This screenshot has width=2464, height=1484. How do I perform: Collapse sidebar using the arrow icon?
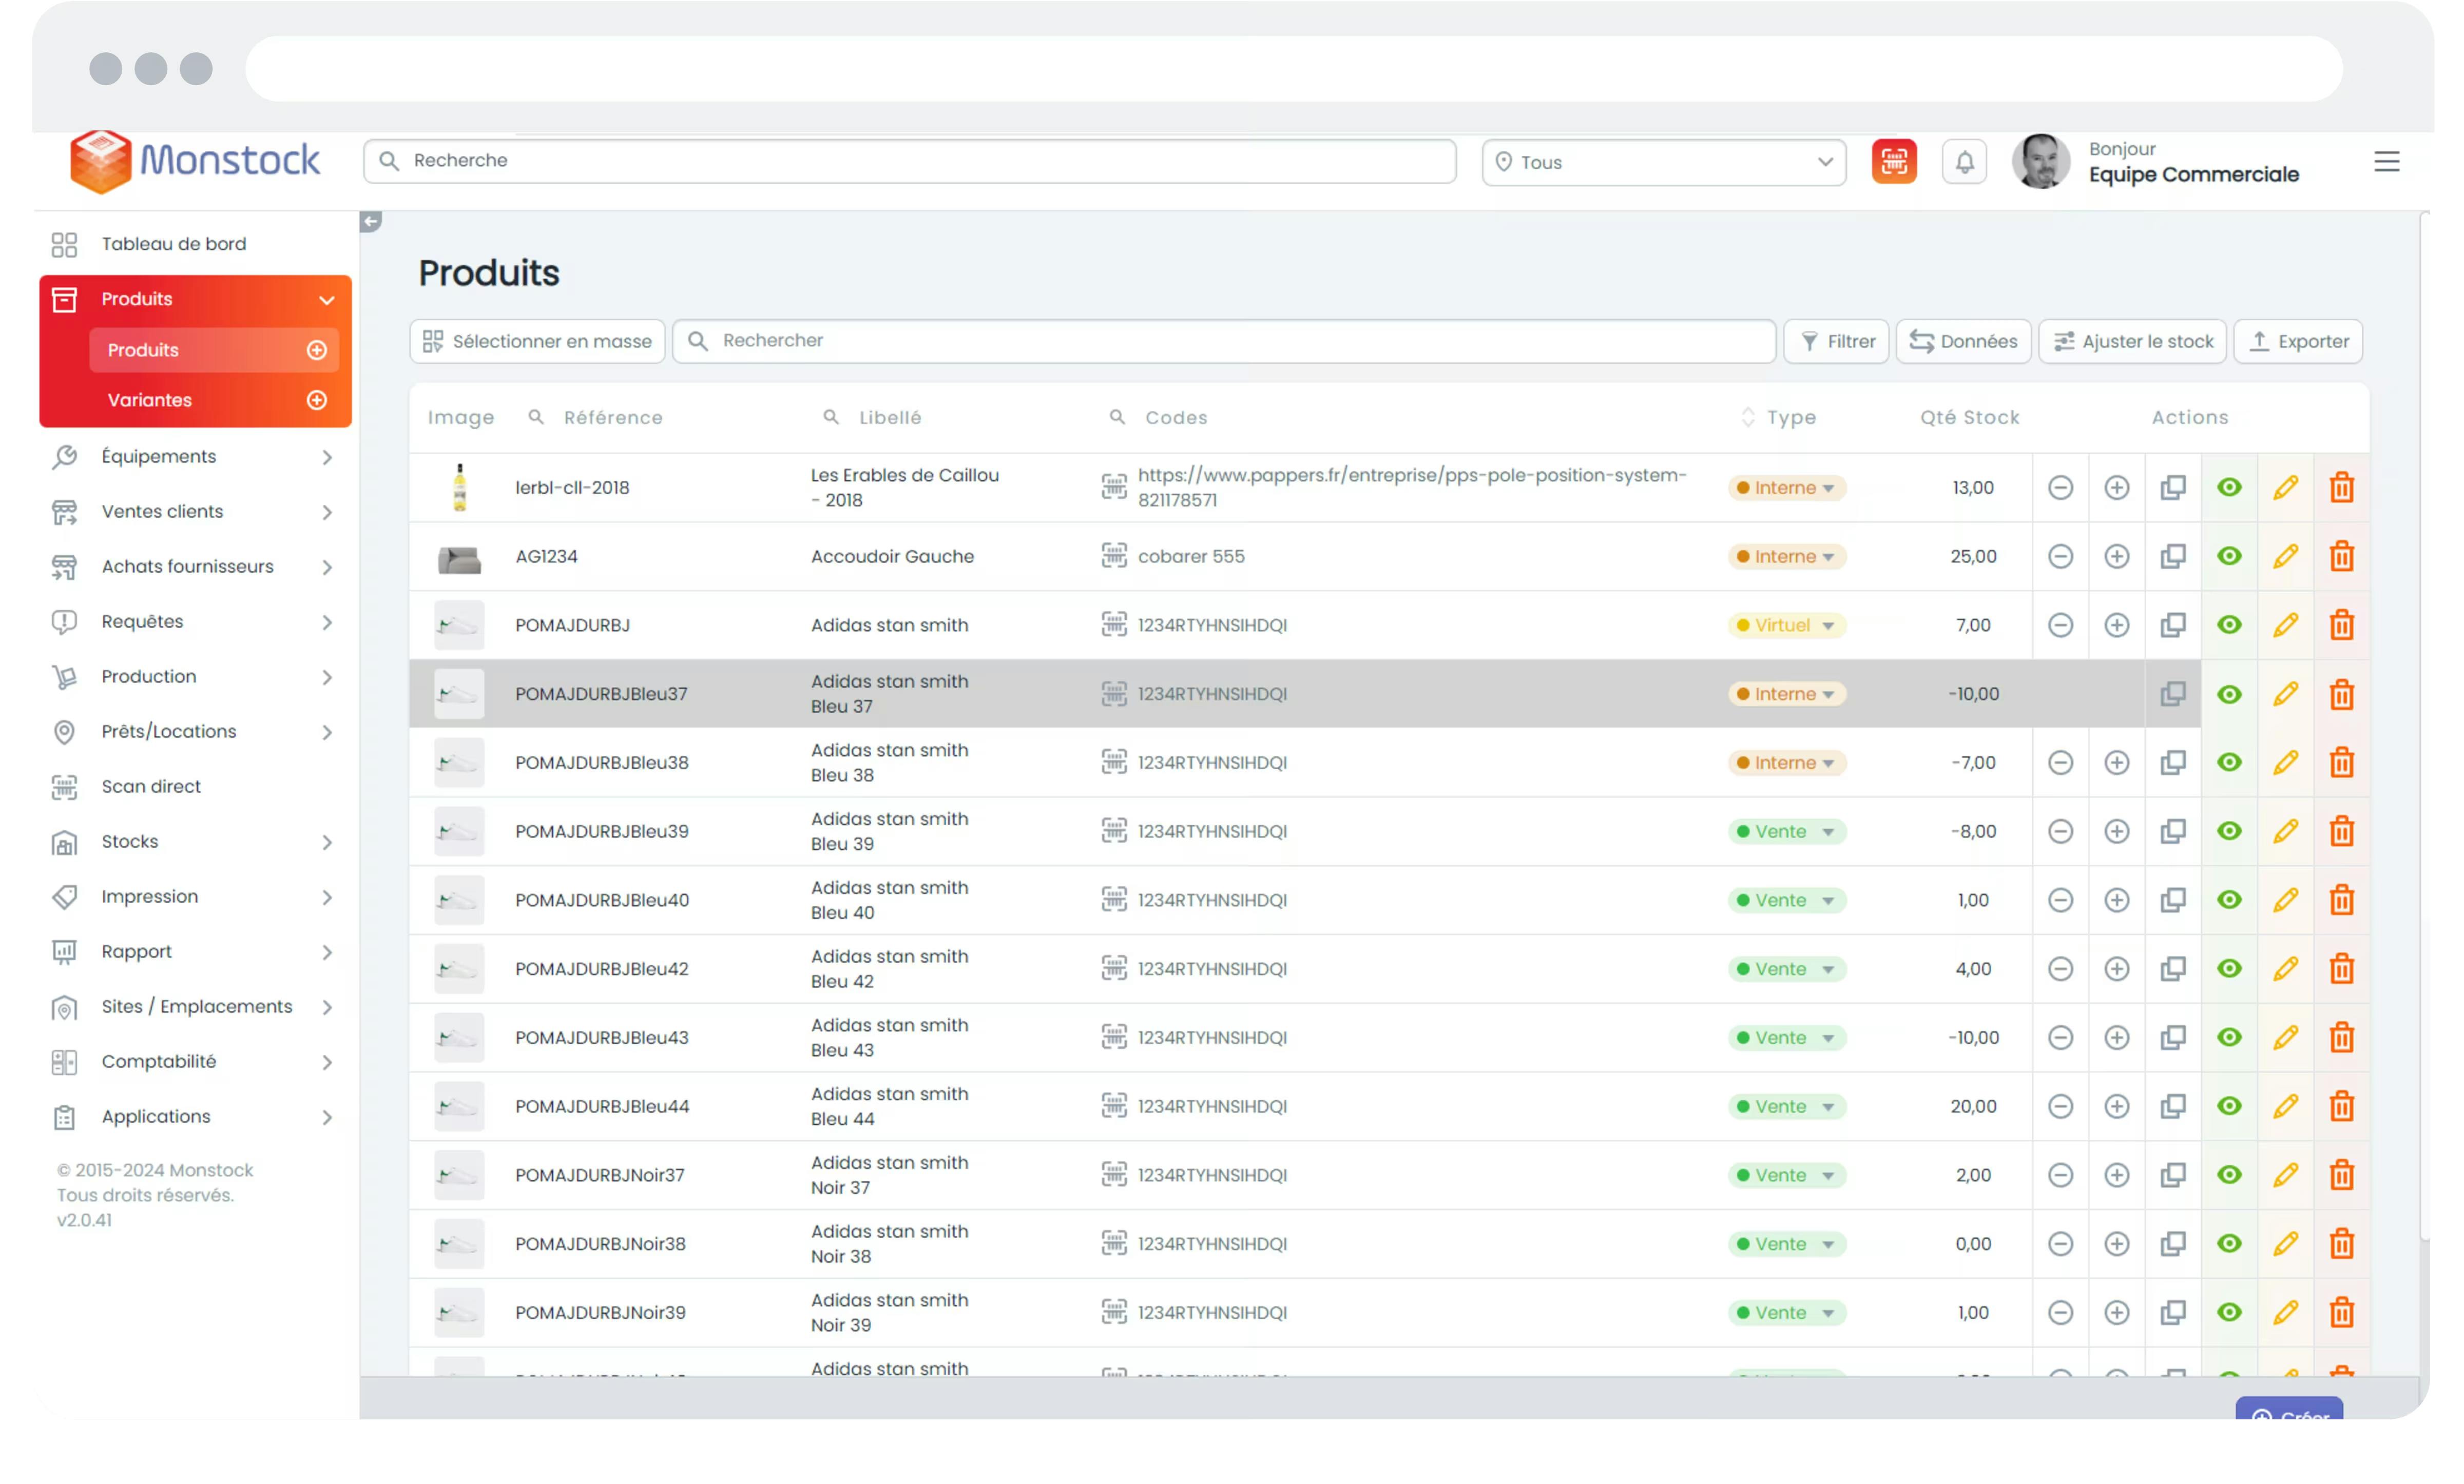pyautogui.click(x=370, y=221)
